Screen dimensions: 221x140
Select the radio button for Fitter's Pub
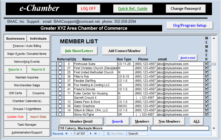pyautogui.click(x=60, y=76)
